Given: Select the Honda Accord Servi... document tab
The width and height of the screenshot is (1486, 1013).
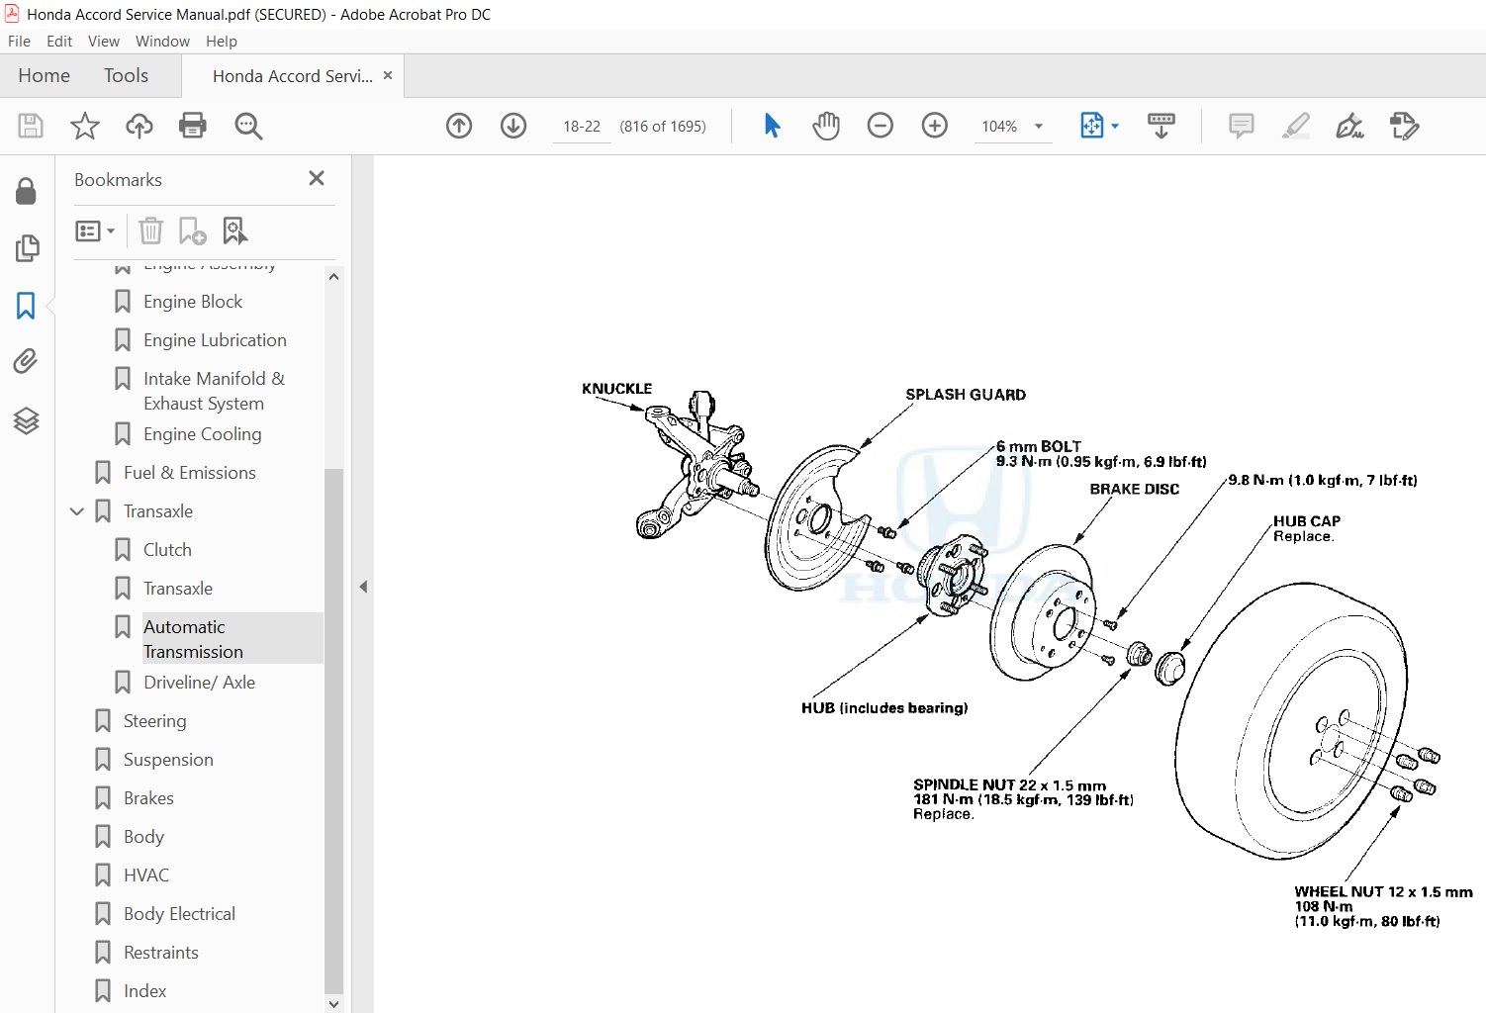Looking at the screenshot, I should pyautogui.click(x=293, y=76).
